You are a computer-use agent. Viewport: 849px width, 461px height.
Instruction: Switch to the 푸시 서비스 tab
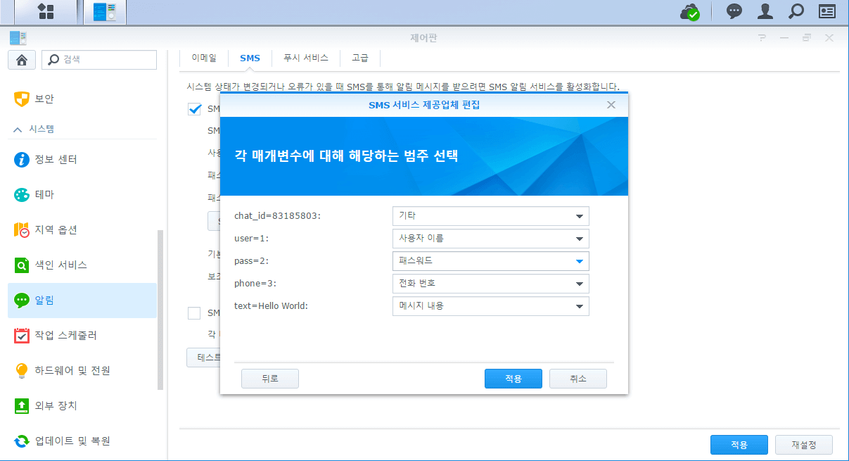[x=305, y=58]
